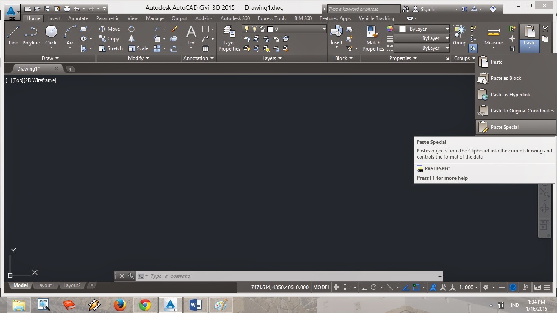The height and width of the screenshot is (313, 557).
Task: Open the annotation scale 1:1000 dropdown
Action: click(469, 287)
